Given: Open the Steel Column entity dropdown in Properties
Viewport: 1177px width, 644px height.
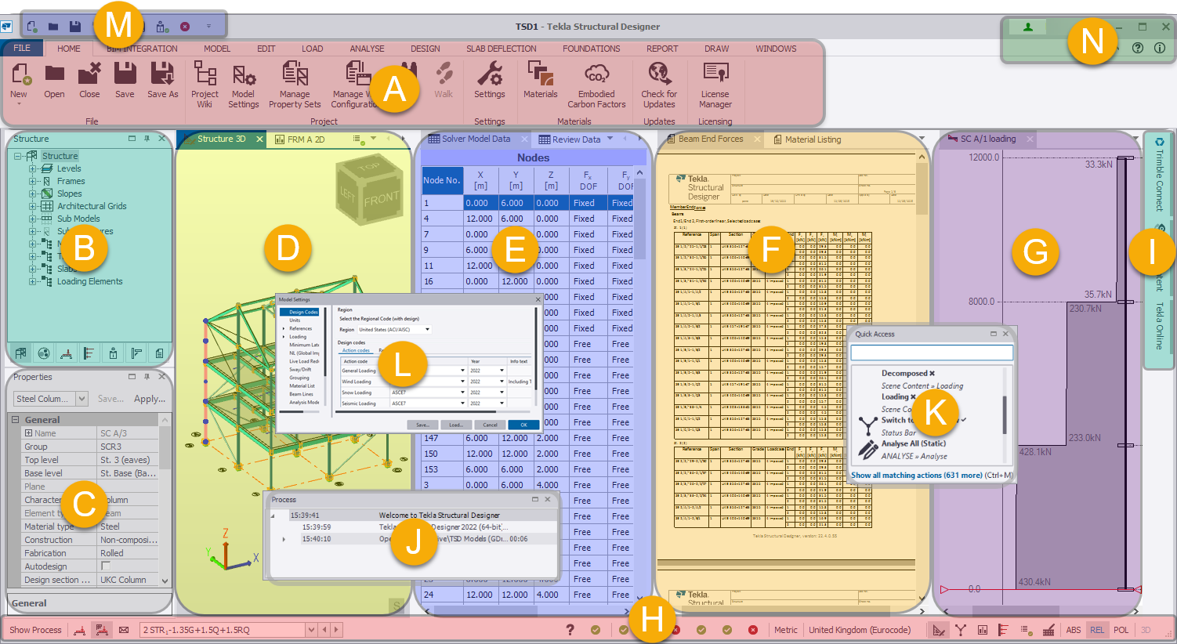Looking at the screenshot, I should click(81, 399).
